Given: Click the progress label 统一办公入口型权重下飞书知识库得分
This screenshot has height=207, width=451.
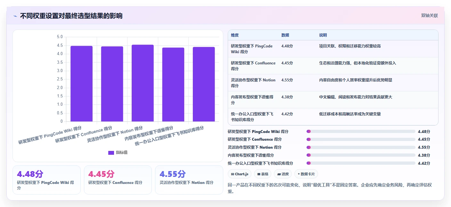Looking at the screenshot, I should (260, 163).
